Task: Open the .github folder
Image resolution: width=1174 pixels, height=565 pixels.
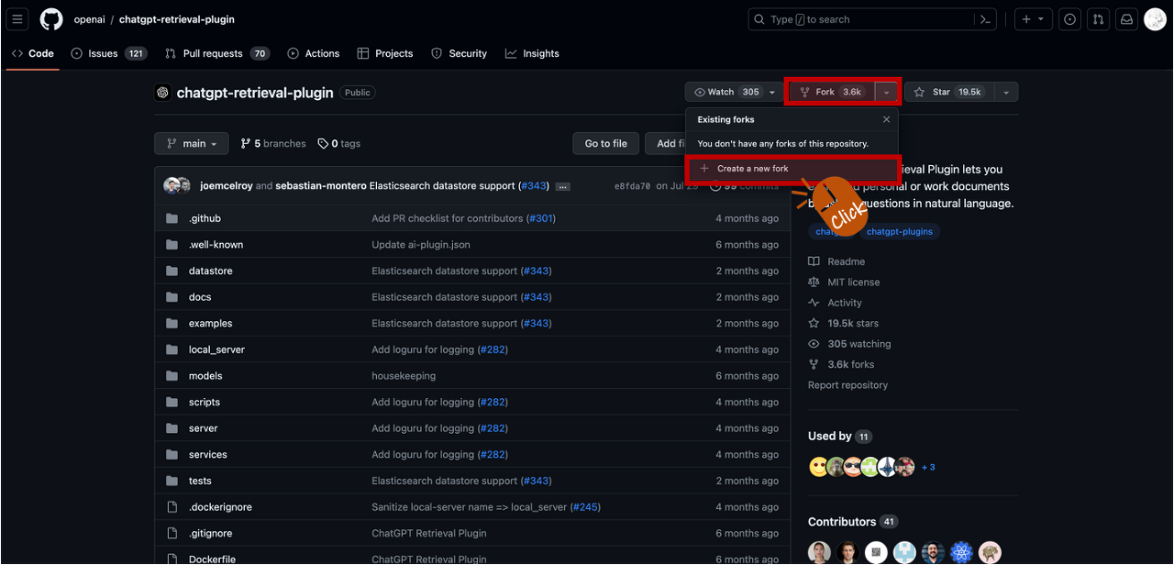Action: [205, 218]
